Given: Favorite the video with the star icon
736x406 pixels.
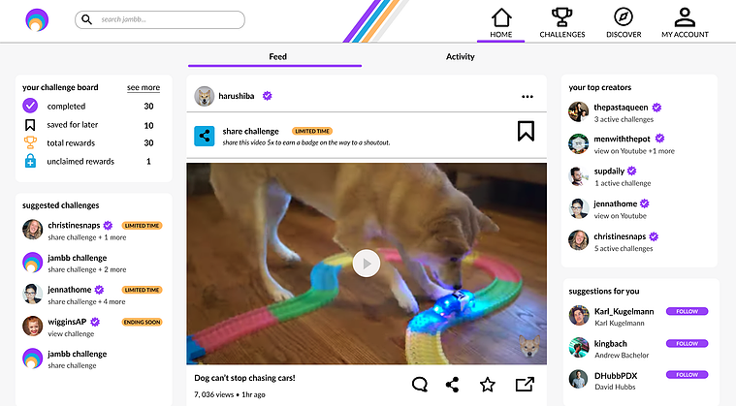Looking at the screenshot, I should click(488, 385).
